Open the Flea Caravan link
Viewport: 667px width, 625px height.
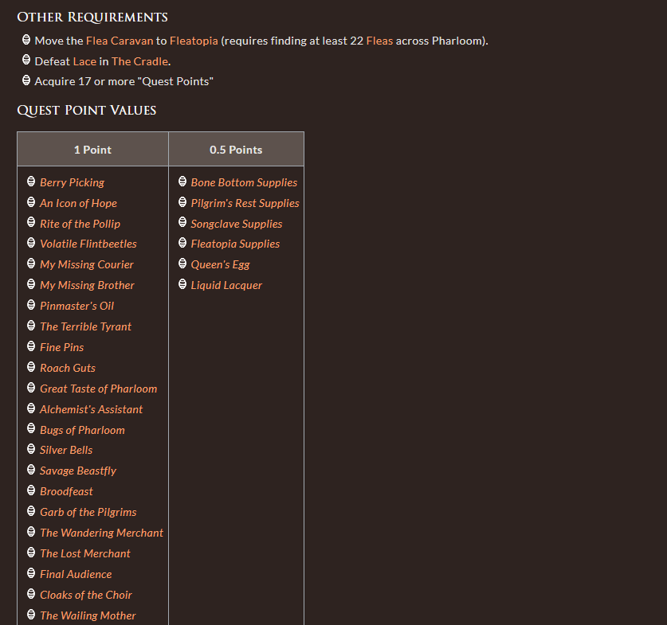pyautogui.click(x=120, y=41)
